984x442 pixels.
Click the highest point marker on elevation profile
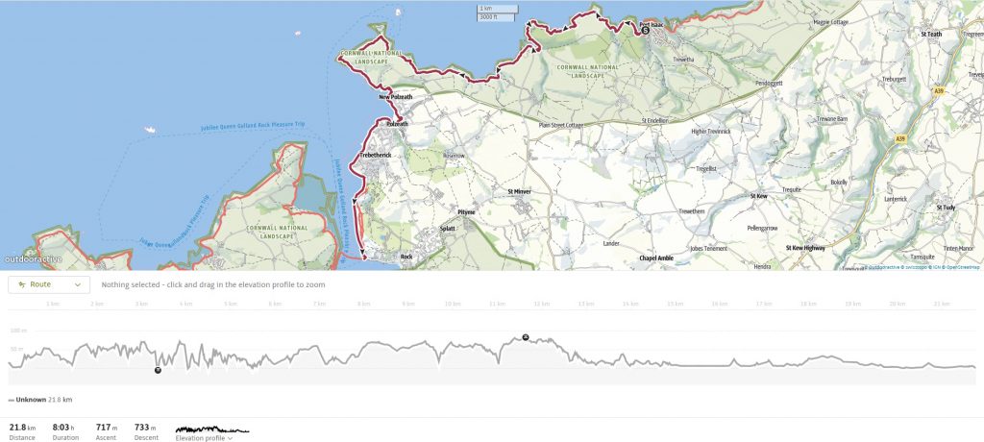click(526, 337)
